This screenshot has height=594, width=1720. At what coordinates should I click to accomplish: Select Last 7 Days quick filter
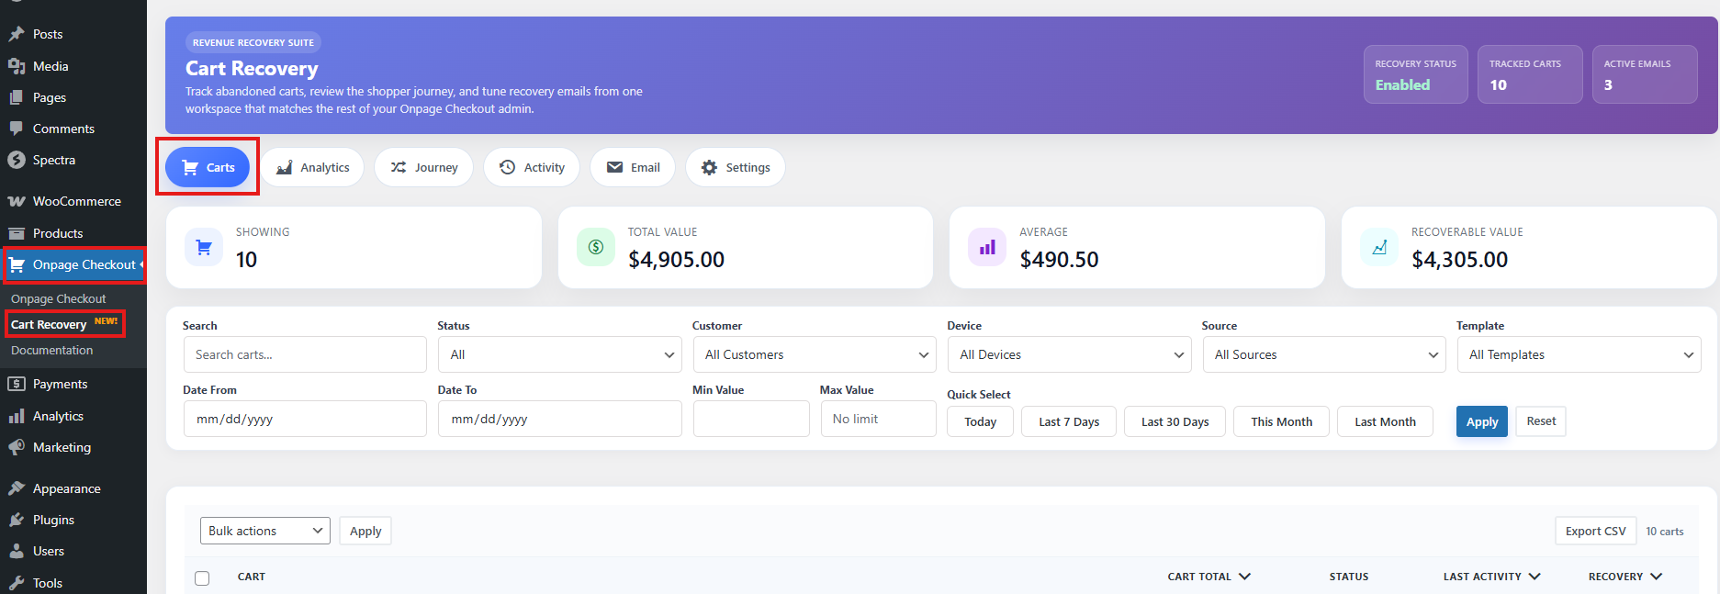1069,421
